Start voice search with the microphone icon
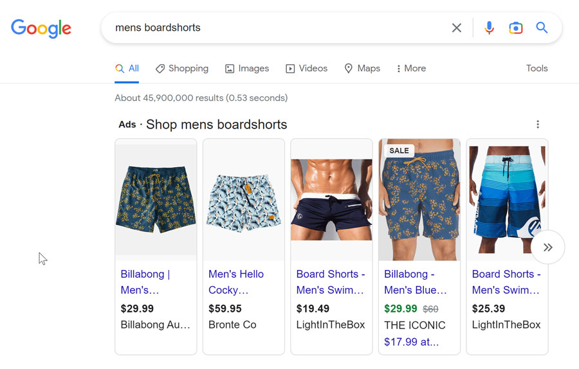This screenshot has height=369, width=579. [x=490, y=28]
